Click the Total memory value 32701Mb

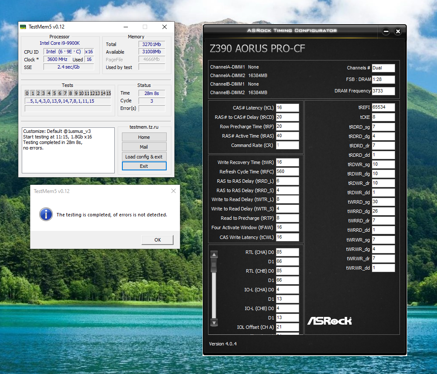pyautogui.click(x=152, y=44)
